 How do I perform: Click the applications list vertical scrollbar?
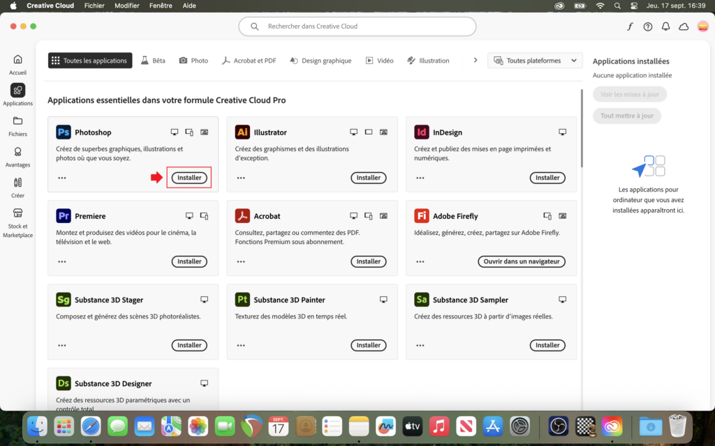(x=582, y=128)
